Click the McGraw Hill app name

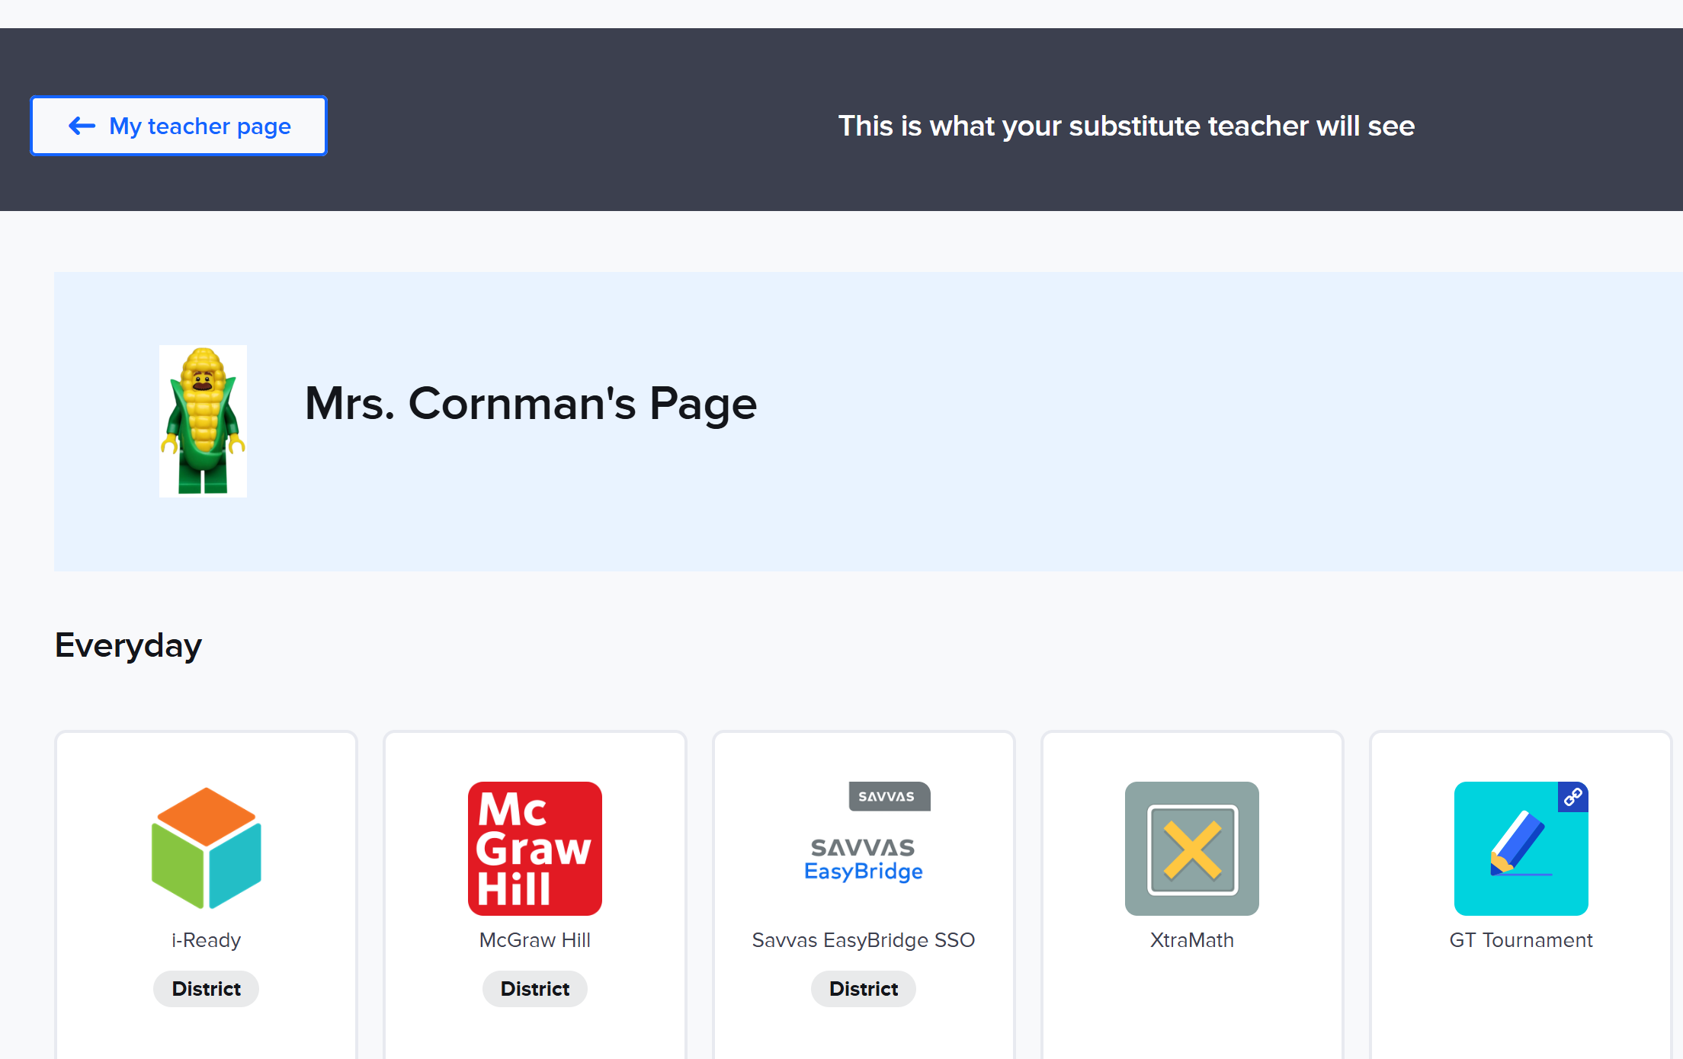coord(534,940)
